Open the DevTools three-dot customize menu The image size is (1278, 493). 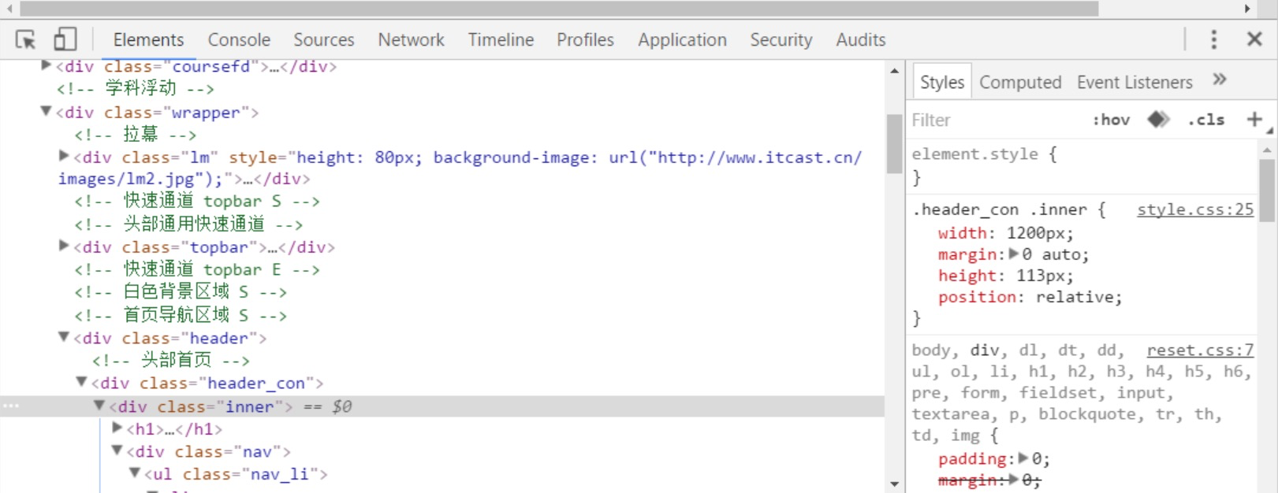click(1213, 39)
